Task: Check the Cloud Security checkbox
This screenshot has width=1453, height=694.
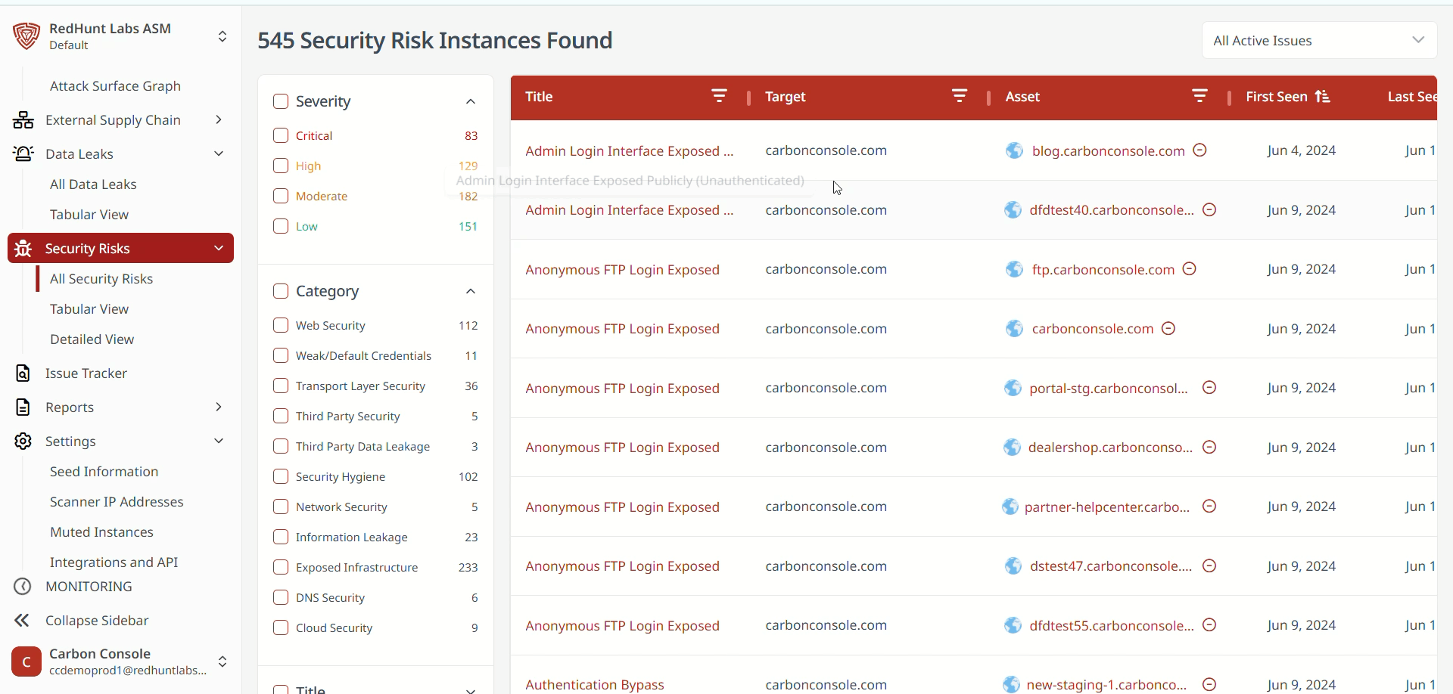Action: 281,627
